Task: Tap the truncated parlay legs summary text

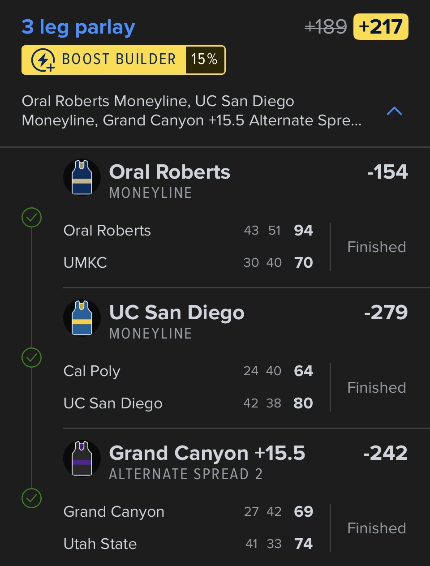Action: click(192, 111)
